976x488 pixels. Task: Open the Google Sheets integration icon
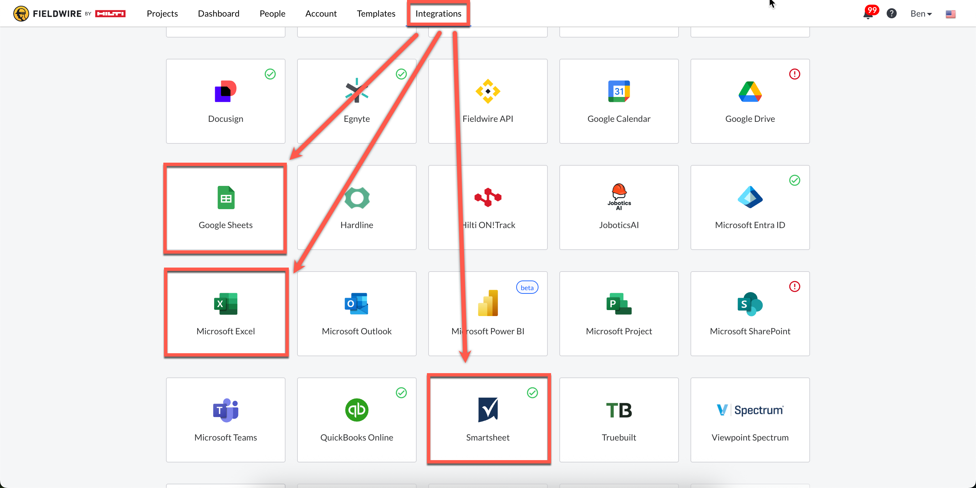[x=226, y=198]
